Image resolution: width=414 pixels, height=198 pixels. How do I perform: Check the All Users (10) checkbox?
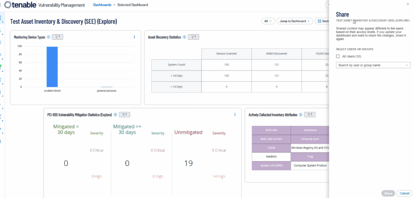(x=338, y=56)
